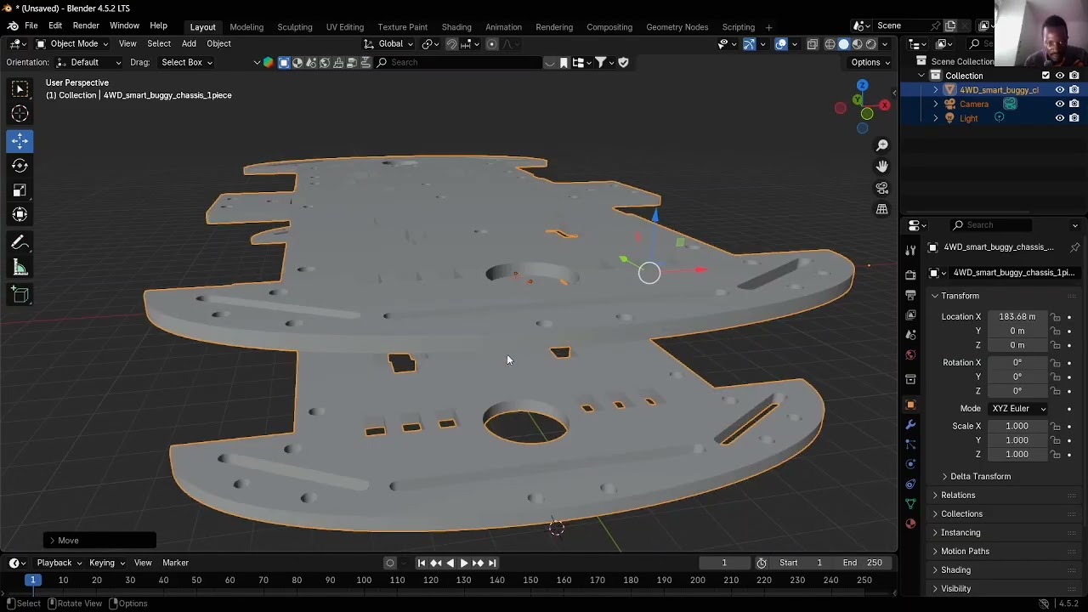Viewport: 1088px width, 612px height.
Task: Open Orientation Default dropdown
Action: (x=88, y=62)
